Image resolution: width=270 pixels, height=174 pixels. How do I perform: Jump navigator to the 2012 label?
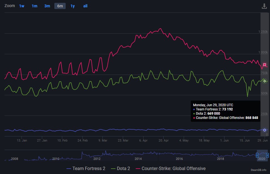tap(97, 159)
